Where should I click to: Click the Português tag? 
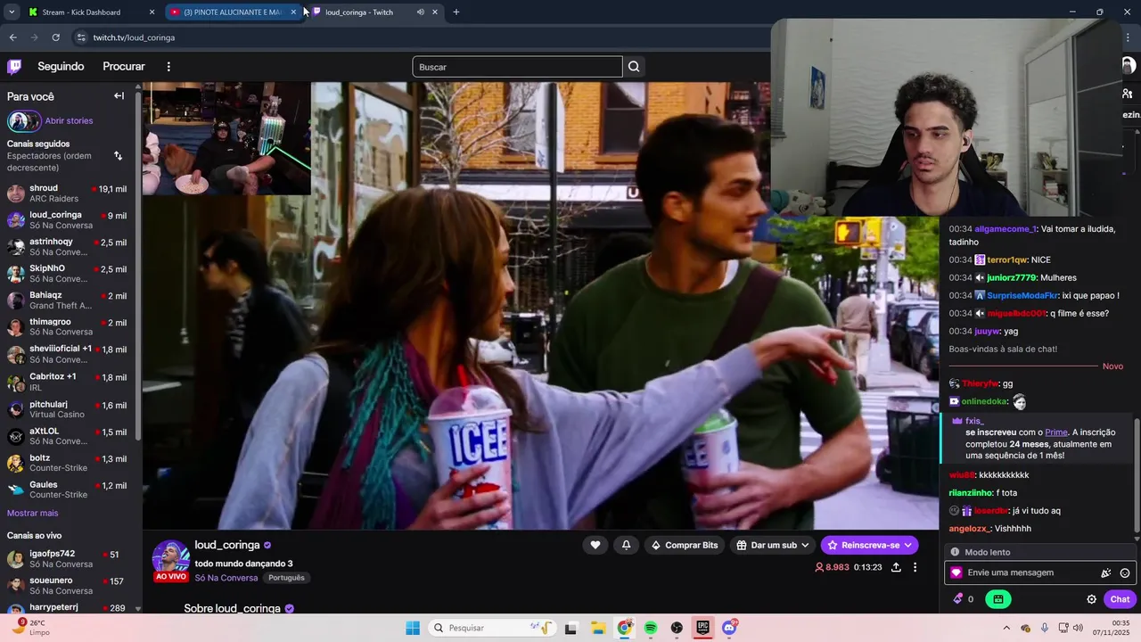point(286,578)
